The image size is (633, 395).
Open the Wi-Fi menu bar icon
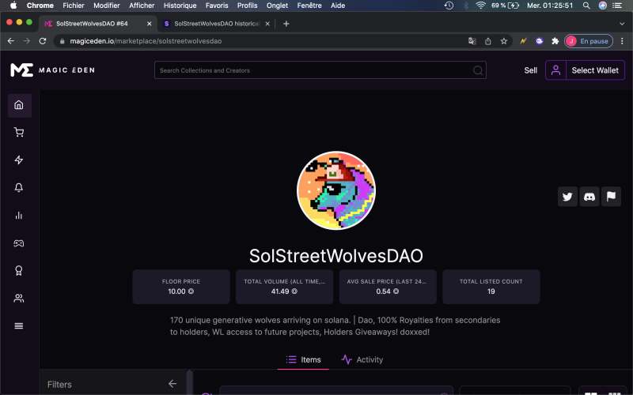480,6
